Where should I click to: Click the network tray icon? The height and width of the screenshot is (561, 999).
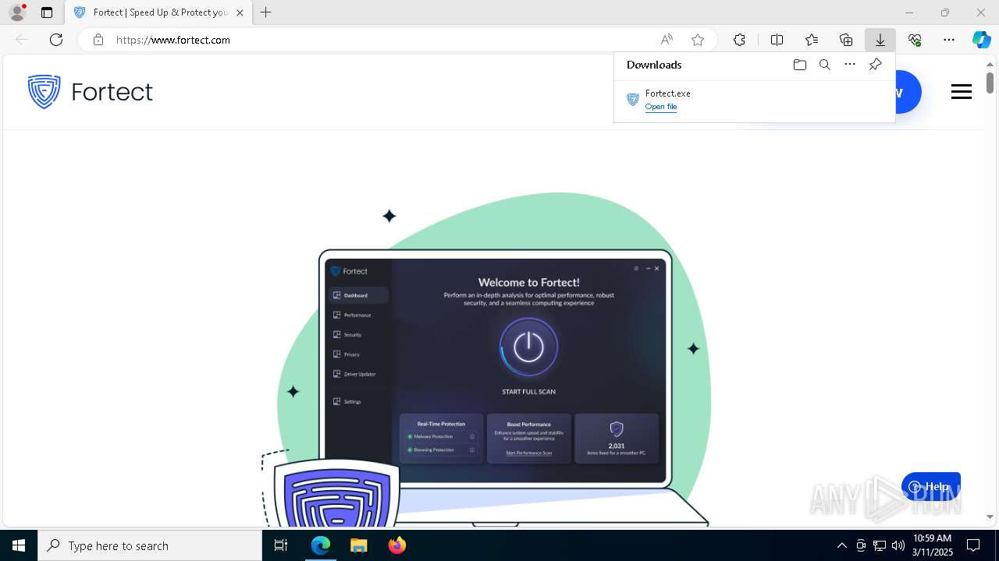[x=880, y=545]
